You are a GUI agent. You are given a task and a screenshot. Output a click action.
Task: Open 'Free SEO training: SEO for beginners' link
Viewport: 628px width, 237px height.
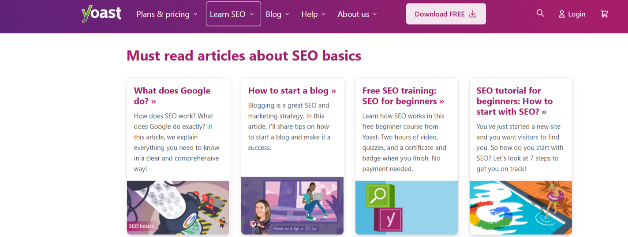click(x=403, y=96)
